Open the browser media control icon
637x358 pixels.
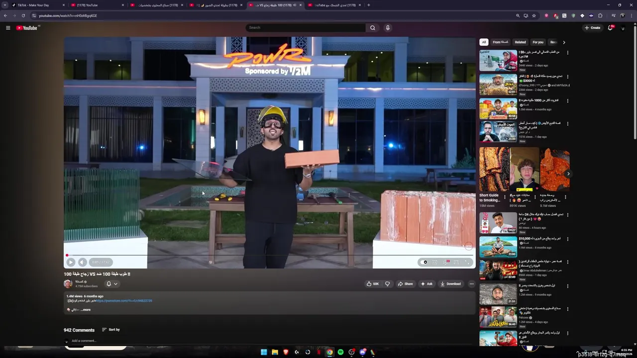[x=614, y=15]
